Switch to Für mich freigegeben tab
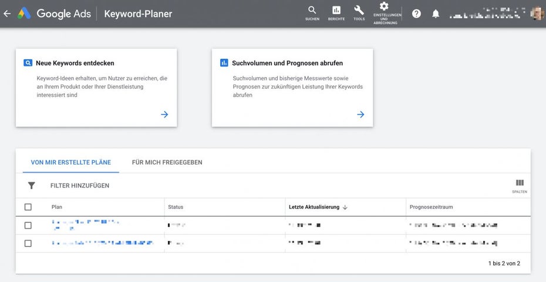The height and width of the screenshot is (282, 546). pos(167,162)
